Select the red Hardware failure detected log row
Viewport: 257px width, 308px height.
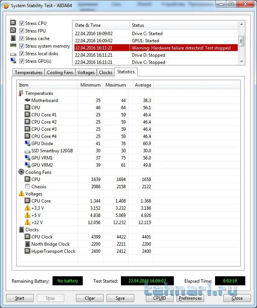pos(156,48)
